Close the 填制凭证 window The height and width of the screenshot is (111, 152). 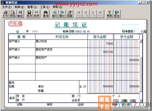coord(148,2)
